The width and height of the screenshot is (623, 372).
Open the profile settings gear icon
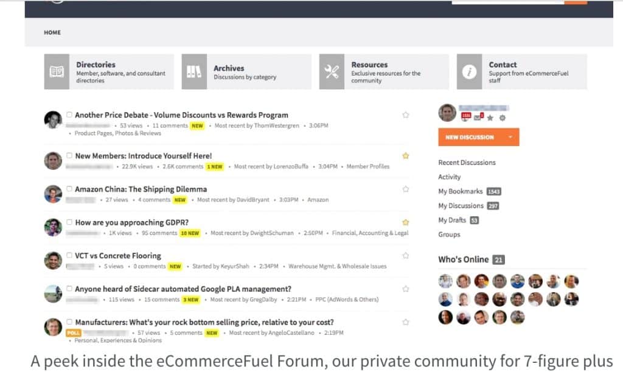click(502, 118)
